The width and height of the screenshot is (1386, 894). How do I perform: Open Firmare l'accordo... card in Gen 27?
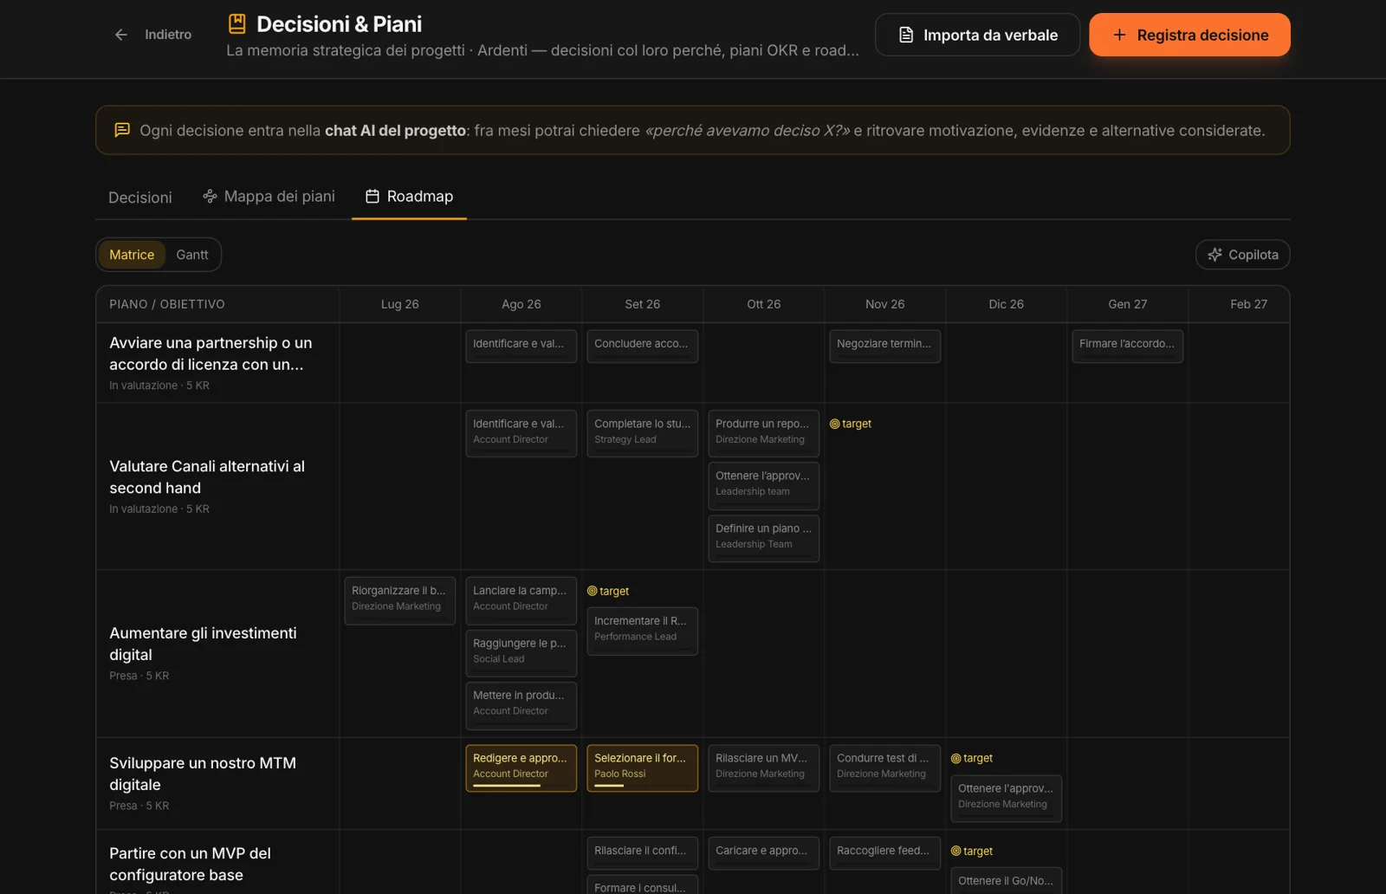click(x=1127, y=346)
